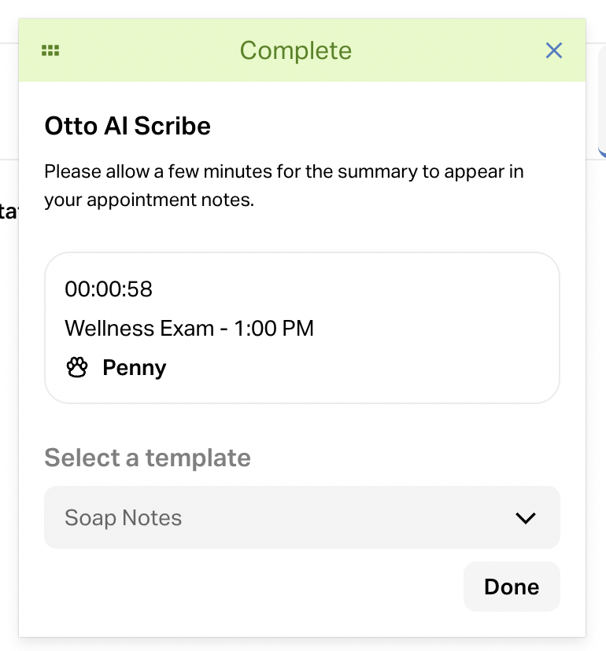
Task: Expand the template dropdown arrow
Action: click(x=525, y=518)
